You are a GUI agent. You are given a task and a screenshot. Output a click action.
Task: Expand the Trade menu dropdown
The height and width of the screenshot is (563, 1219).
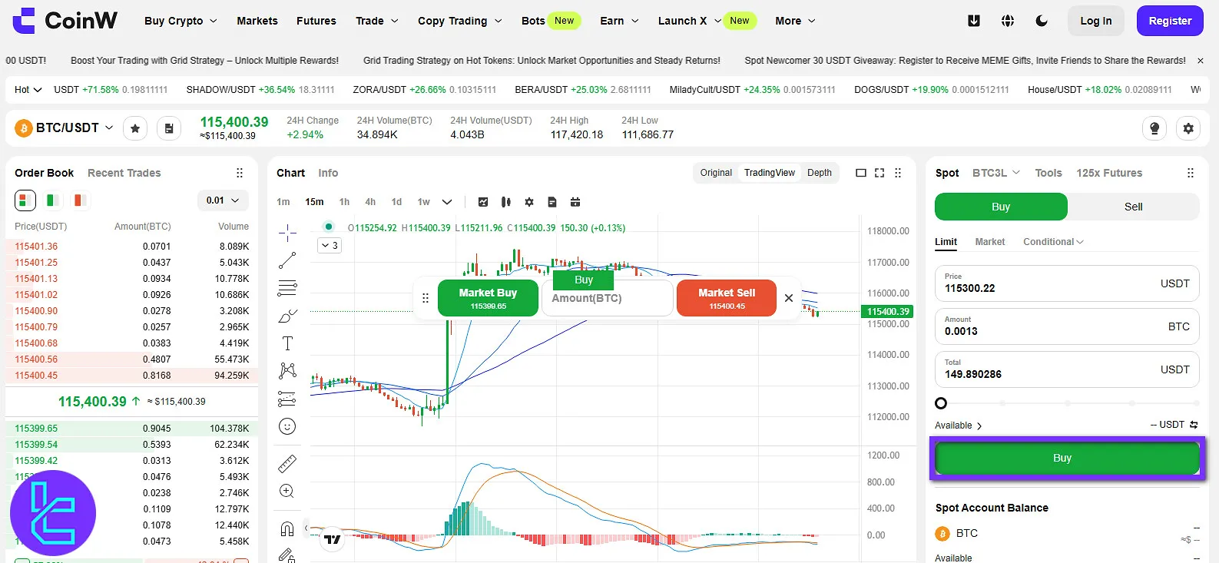point(376,21)
